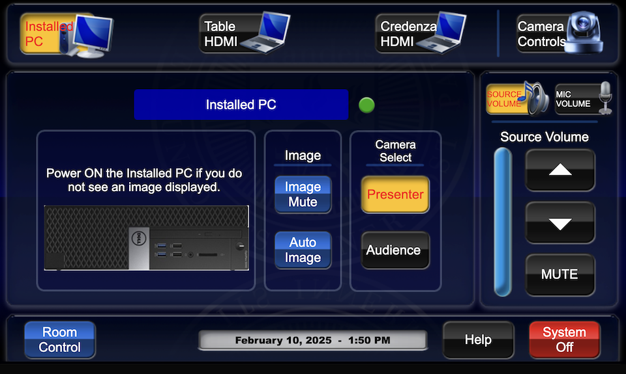The height and width of the screenshot is (374, 626).
Task: Click the desktop computer icon on Installed PC
Action: click(x=88, y=36)
